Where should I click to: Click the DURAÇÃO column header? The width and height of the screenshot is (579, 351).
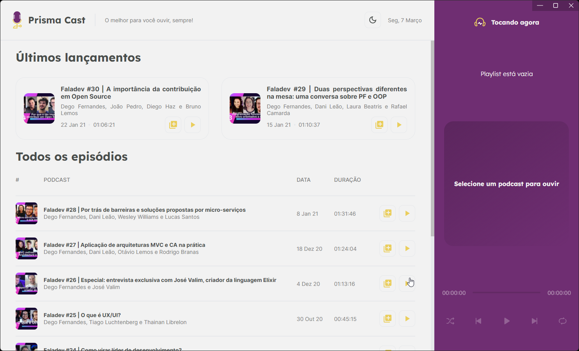(x=347, y=180)
